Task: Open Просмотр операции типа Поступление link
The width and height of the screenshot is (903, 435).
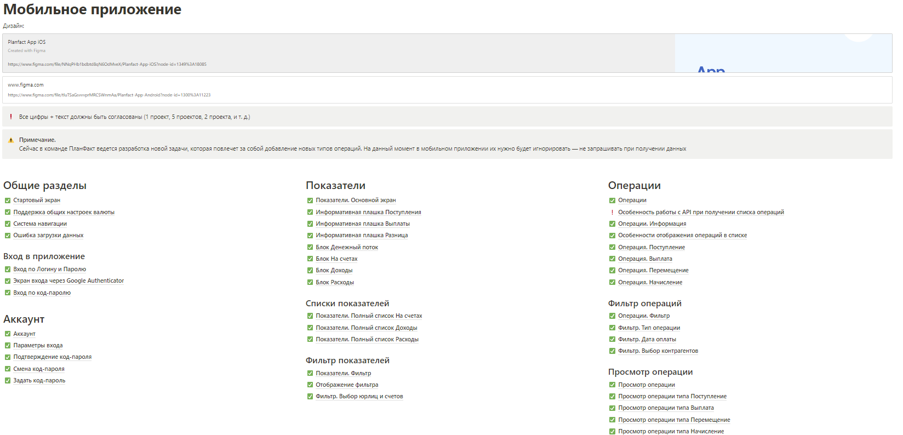Action: (x=672, y=397)
